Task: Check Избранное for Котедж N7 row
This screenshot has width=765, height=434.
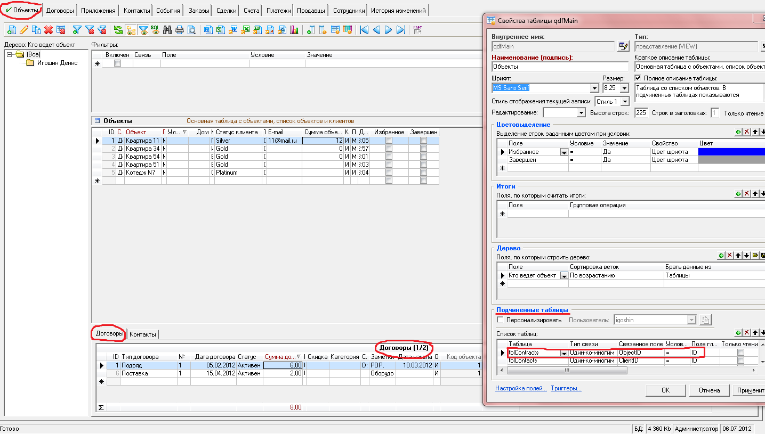Action: 389,173
